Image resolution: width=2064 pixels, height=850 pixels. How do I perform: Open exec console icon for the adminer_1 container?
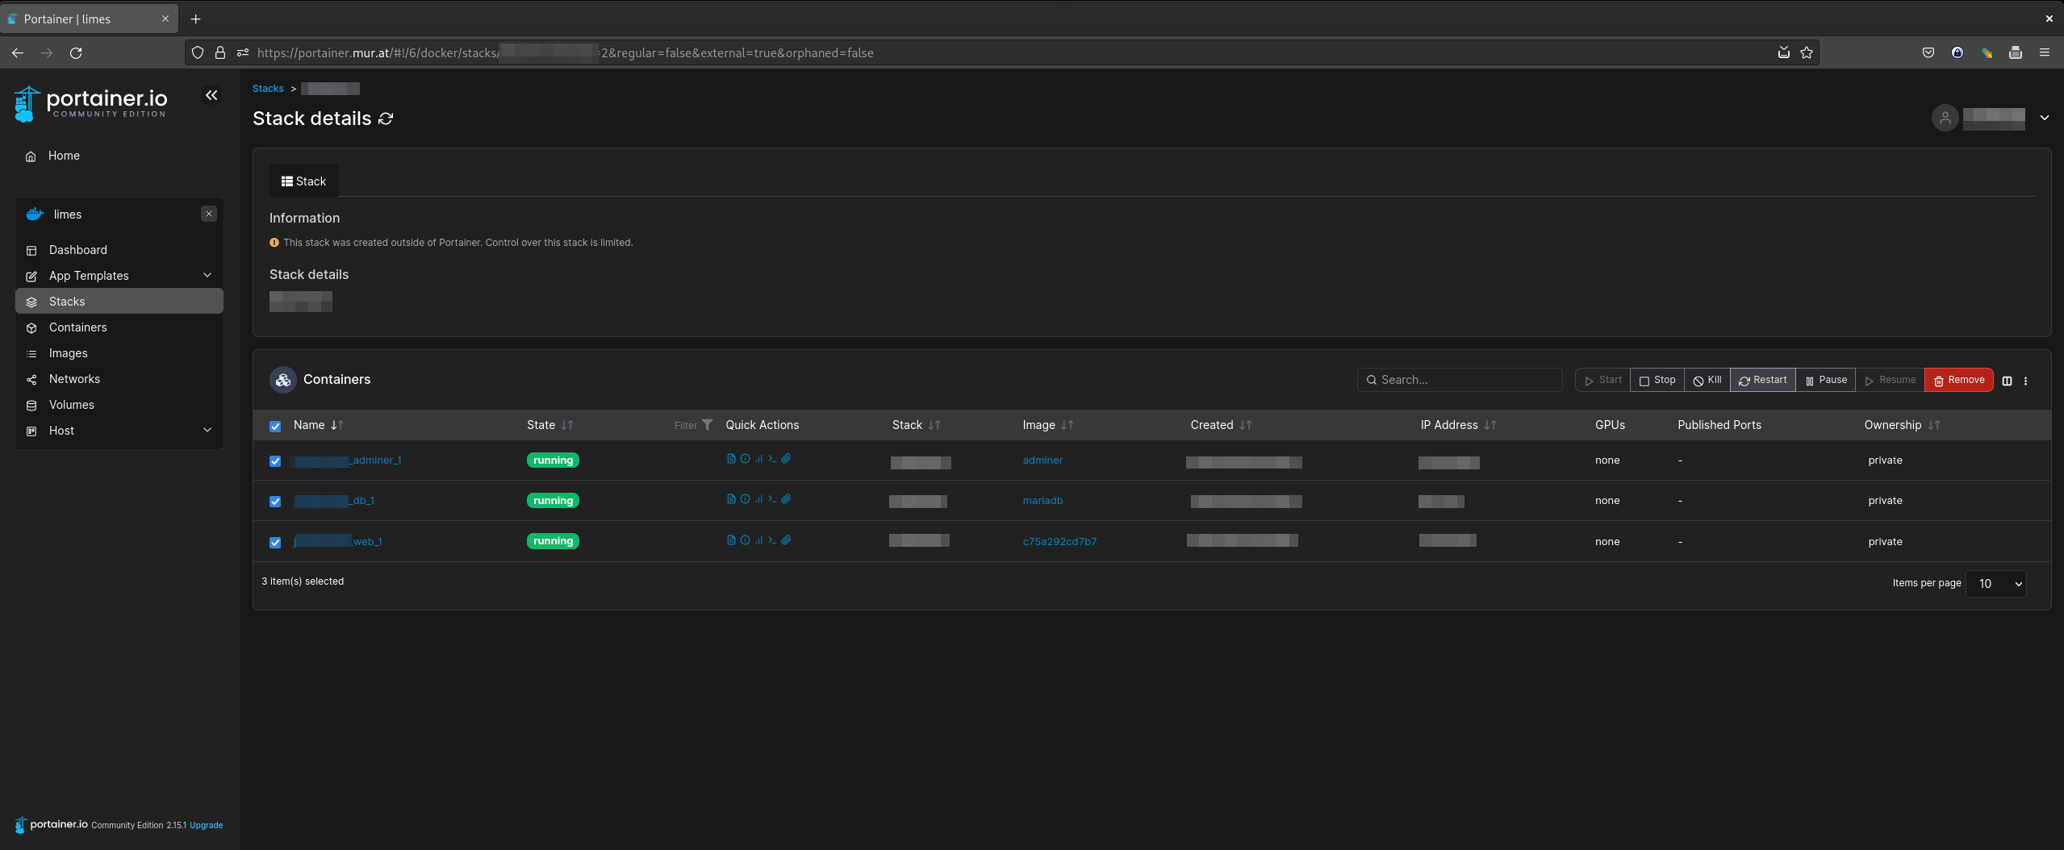(772, 459)
